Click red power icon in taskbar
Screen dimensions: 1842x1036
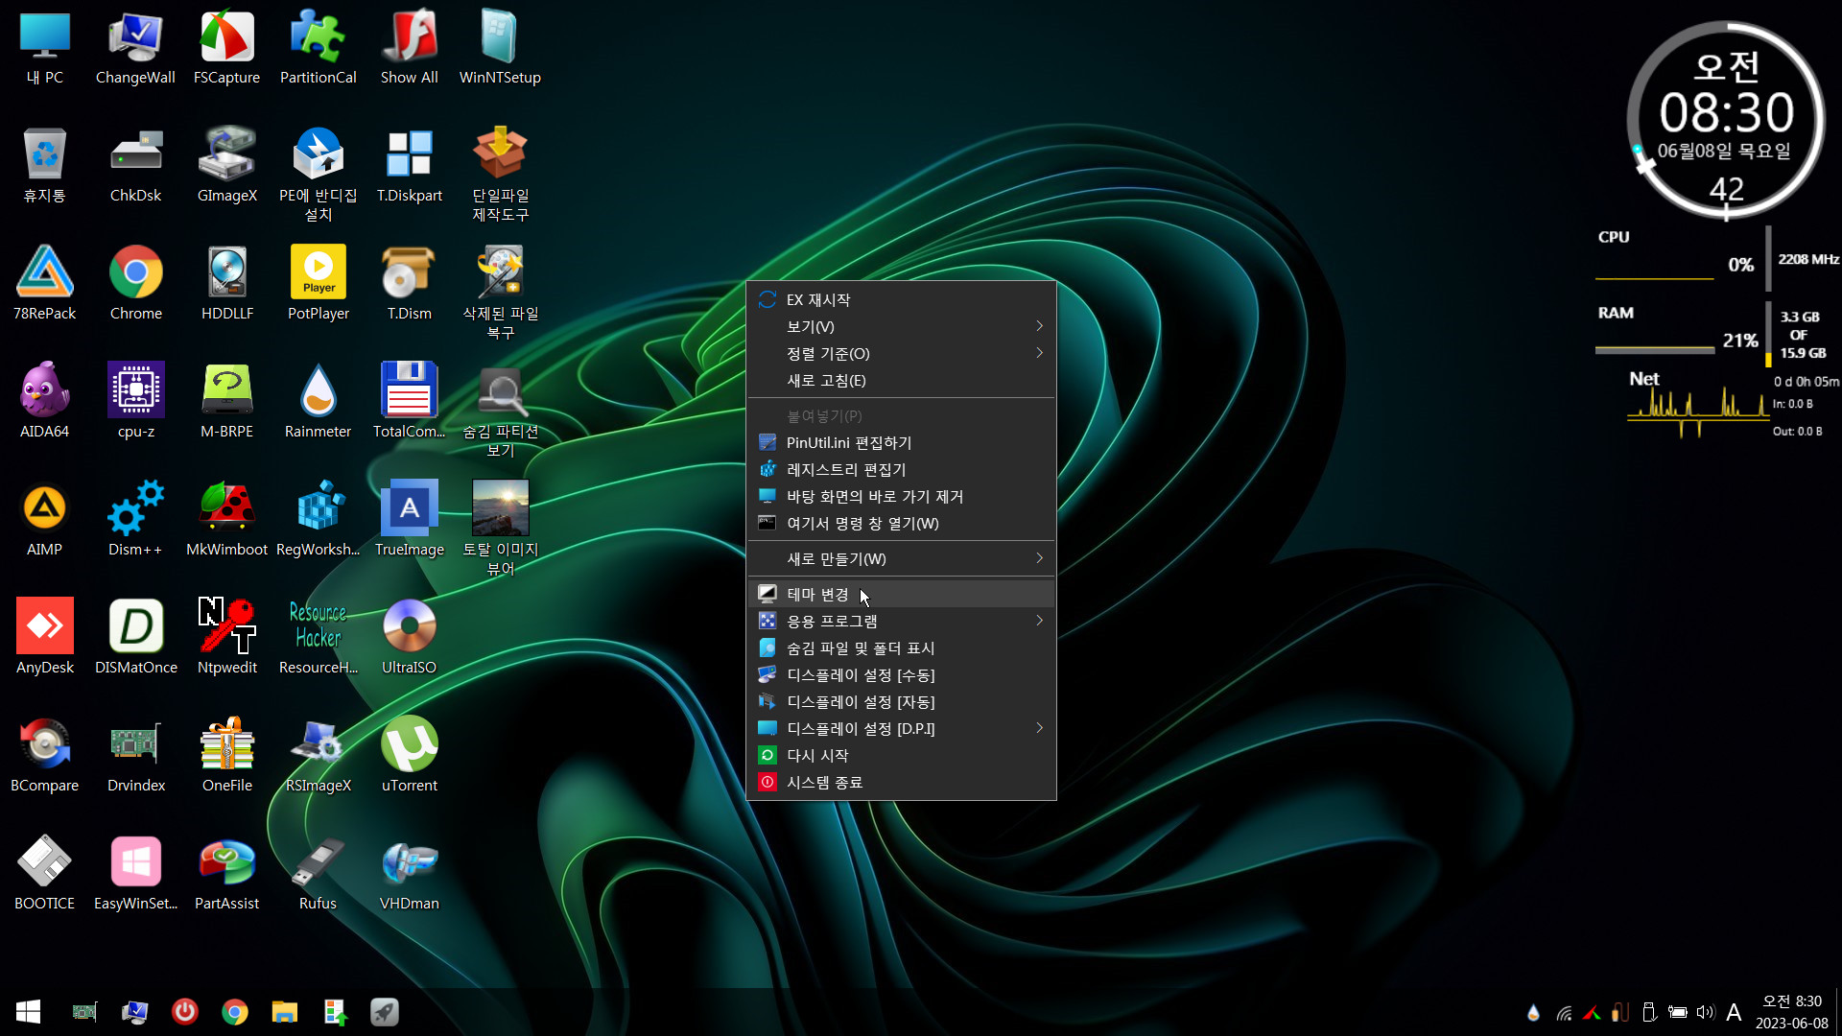click(185, 1012)
